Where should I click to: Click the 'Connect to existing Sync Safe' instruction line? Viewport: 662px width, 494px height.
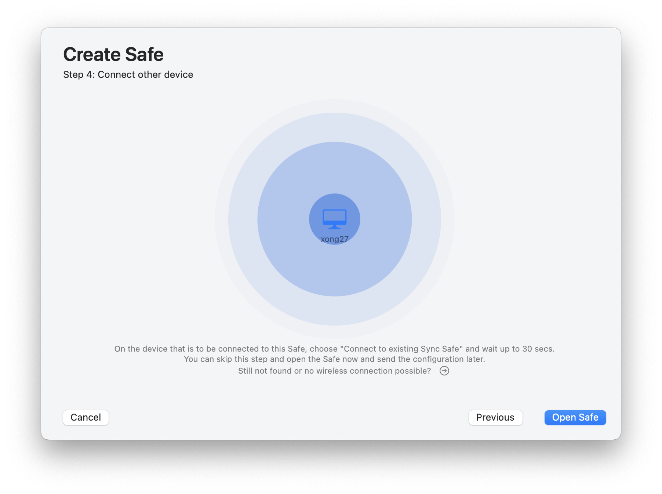pyautogui.click(x=334, y=349)
